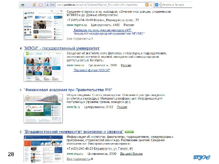Open link "Кафедра математических методов и ИТ"
This screenshot has width=219, height=164.
tap(103, 30)
